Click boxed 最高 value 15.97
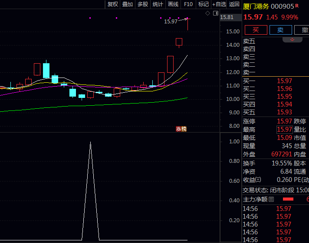Viewport: 309px width, 243px height. coord(284,130)
